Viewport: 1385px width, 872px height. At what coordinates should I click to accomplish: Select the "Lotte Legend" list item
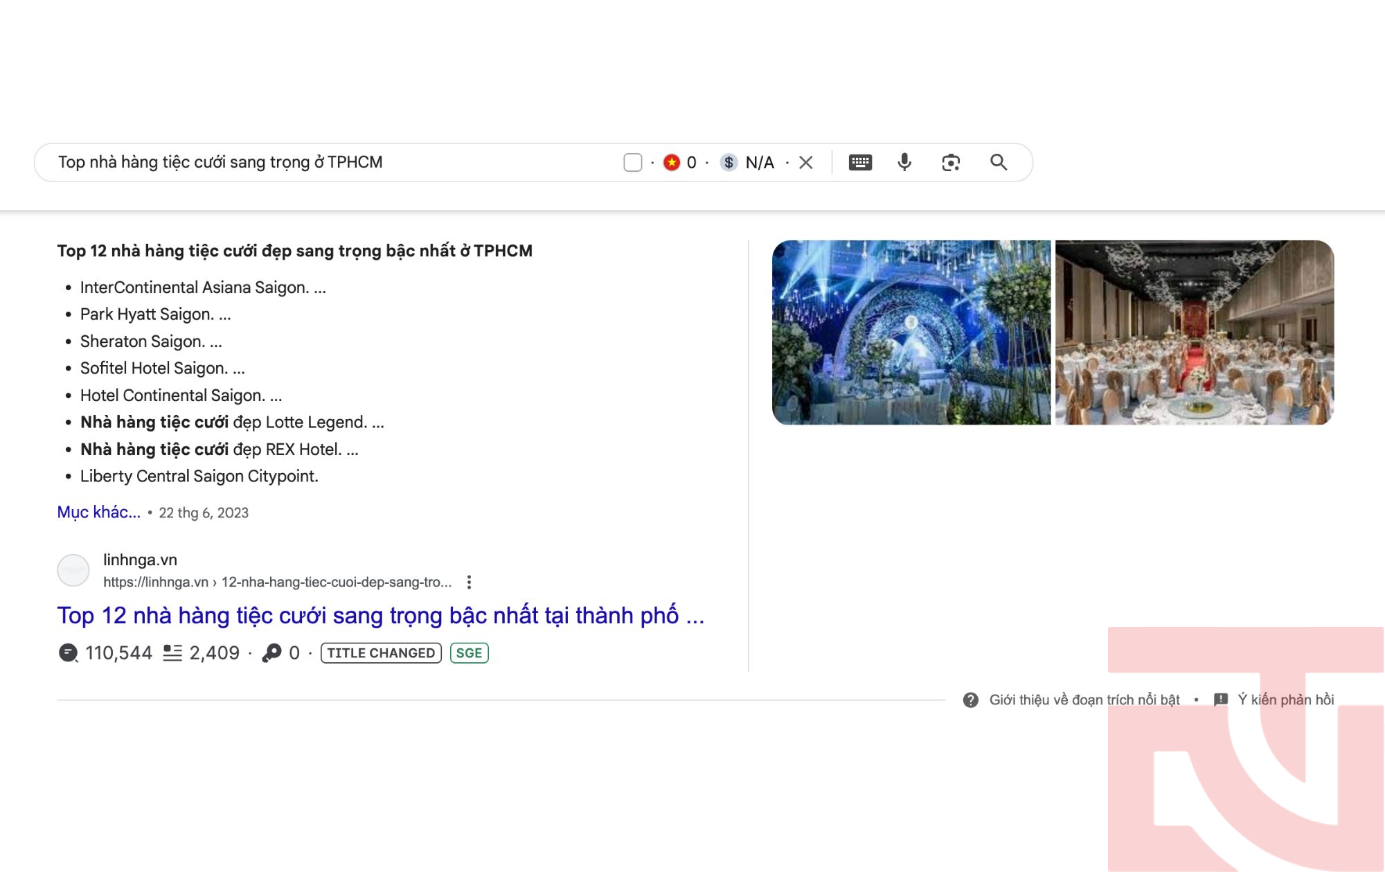[x=232, y=422]
